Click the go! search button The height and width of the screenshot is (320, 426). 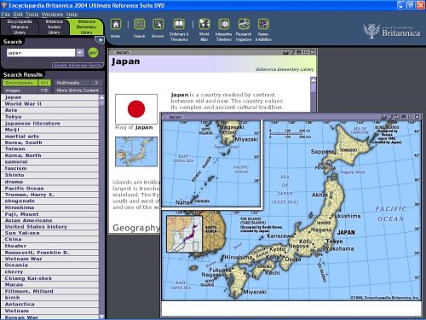93,53
